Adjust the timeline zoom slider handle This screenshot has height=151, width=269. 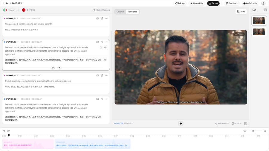coord(253,131)
